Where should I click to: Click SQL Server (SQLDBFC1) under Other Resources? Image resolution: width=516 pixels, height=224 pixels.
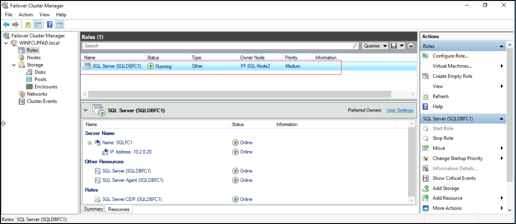(126, 171)
